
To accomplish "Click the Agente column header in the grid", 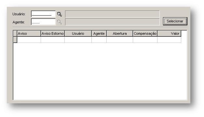I will [99, 33].
